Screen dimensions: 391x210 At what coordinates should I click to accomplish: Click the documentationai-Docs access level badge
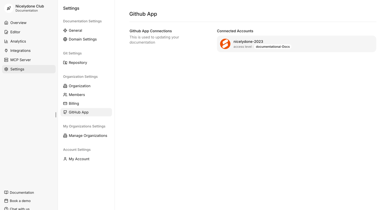(273, 47)
